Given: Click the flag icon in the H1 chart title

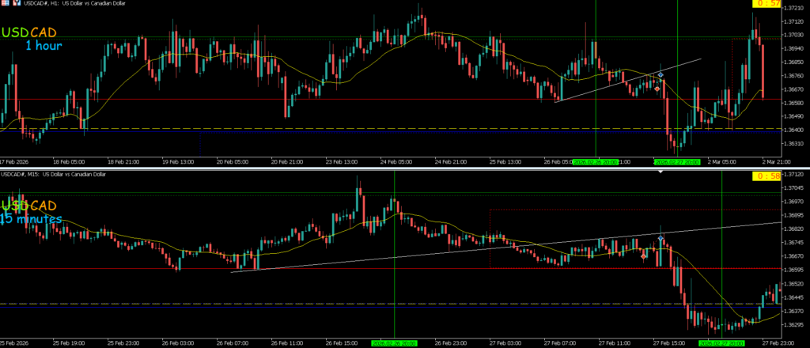Looking at the screenshot, I should click(x=6, y=5).
